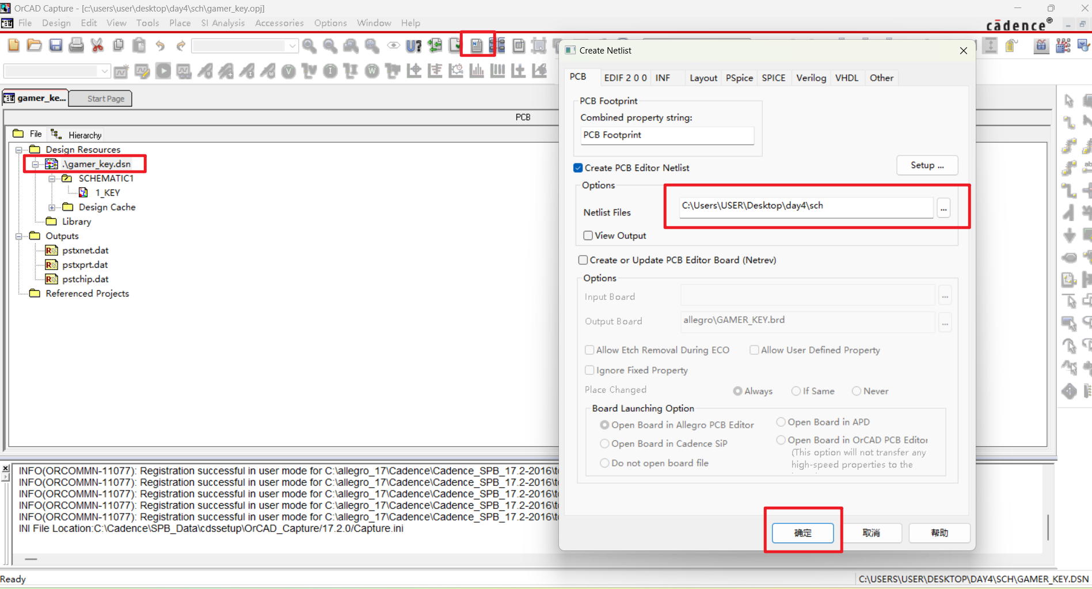Collapse the Design Resources tree node

pos(19,150)
